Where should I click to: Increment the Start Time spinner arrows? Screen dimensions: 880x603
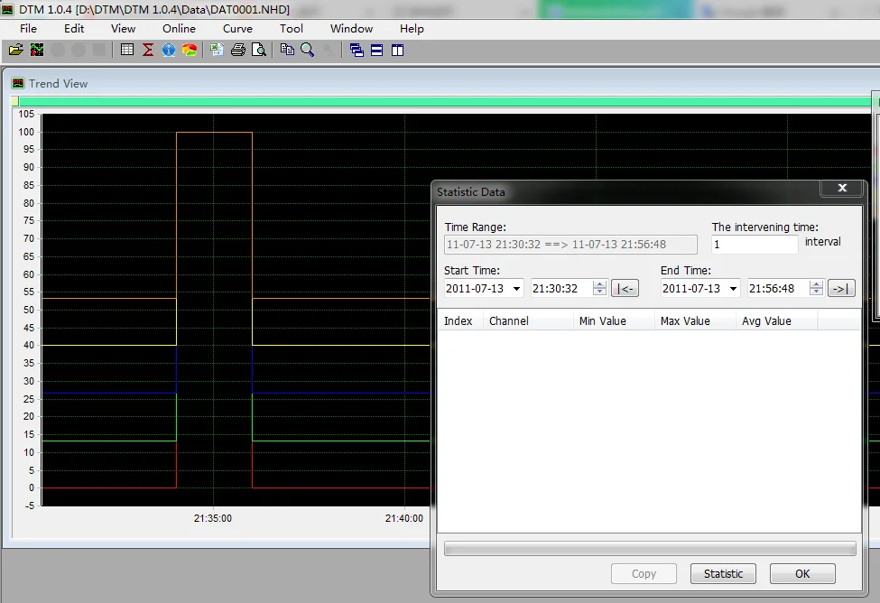(x=599, y=284)
